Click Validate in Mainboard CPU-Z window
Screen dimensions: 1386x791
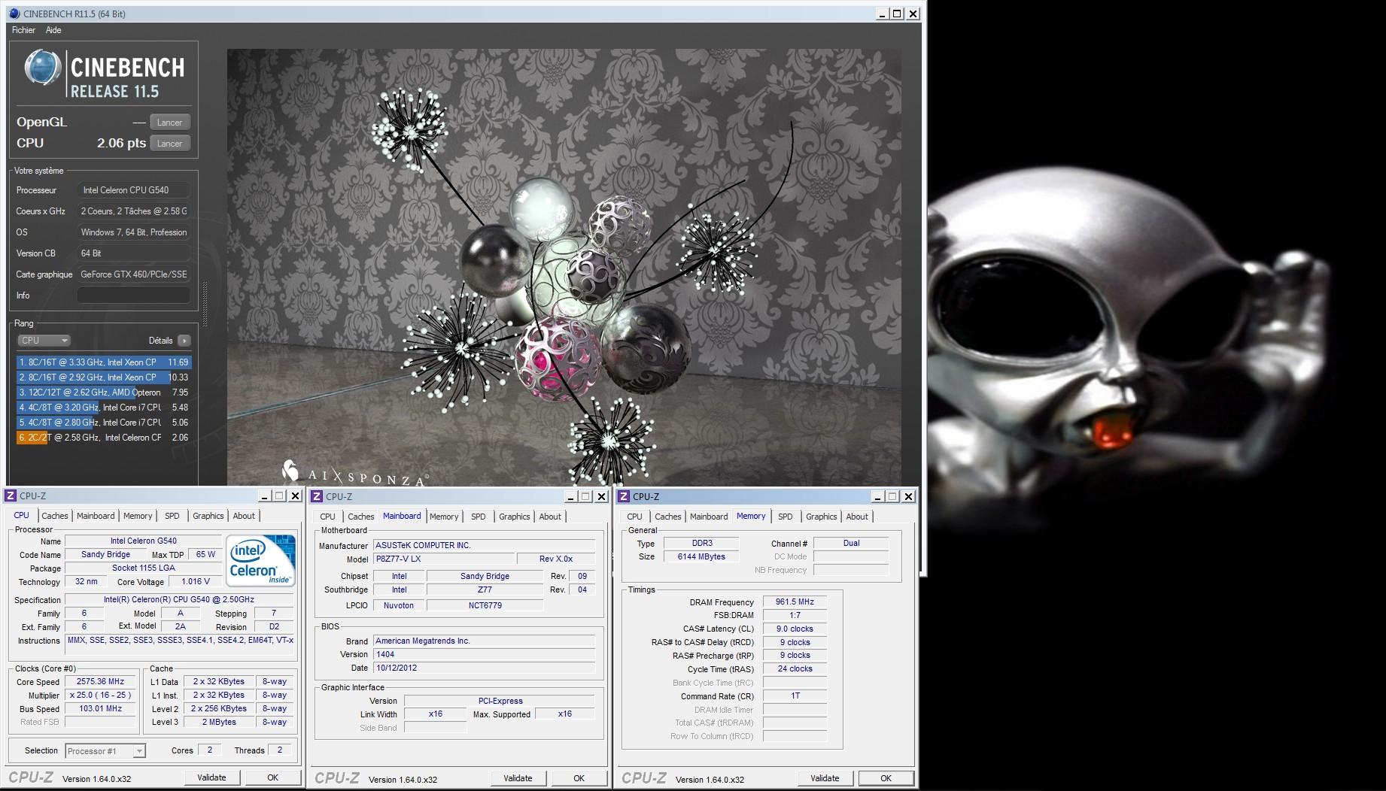[518, 778]
